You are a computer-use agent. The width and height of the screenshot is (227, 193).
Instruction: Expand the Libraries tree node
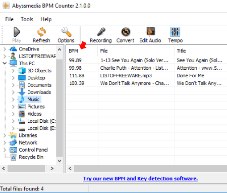tap(5, 135)
